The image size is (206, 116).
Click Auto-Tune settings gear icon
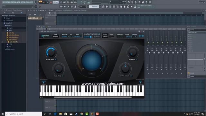coord(140,36)
